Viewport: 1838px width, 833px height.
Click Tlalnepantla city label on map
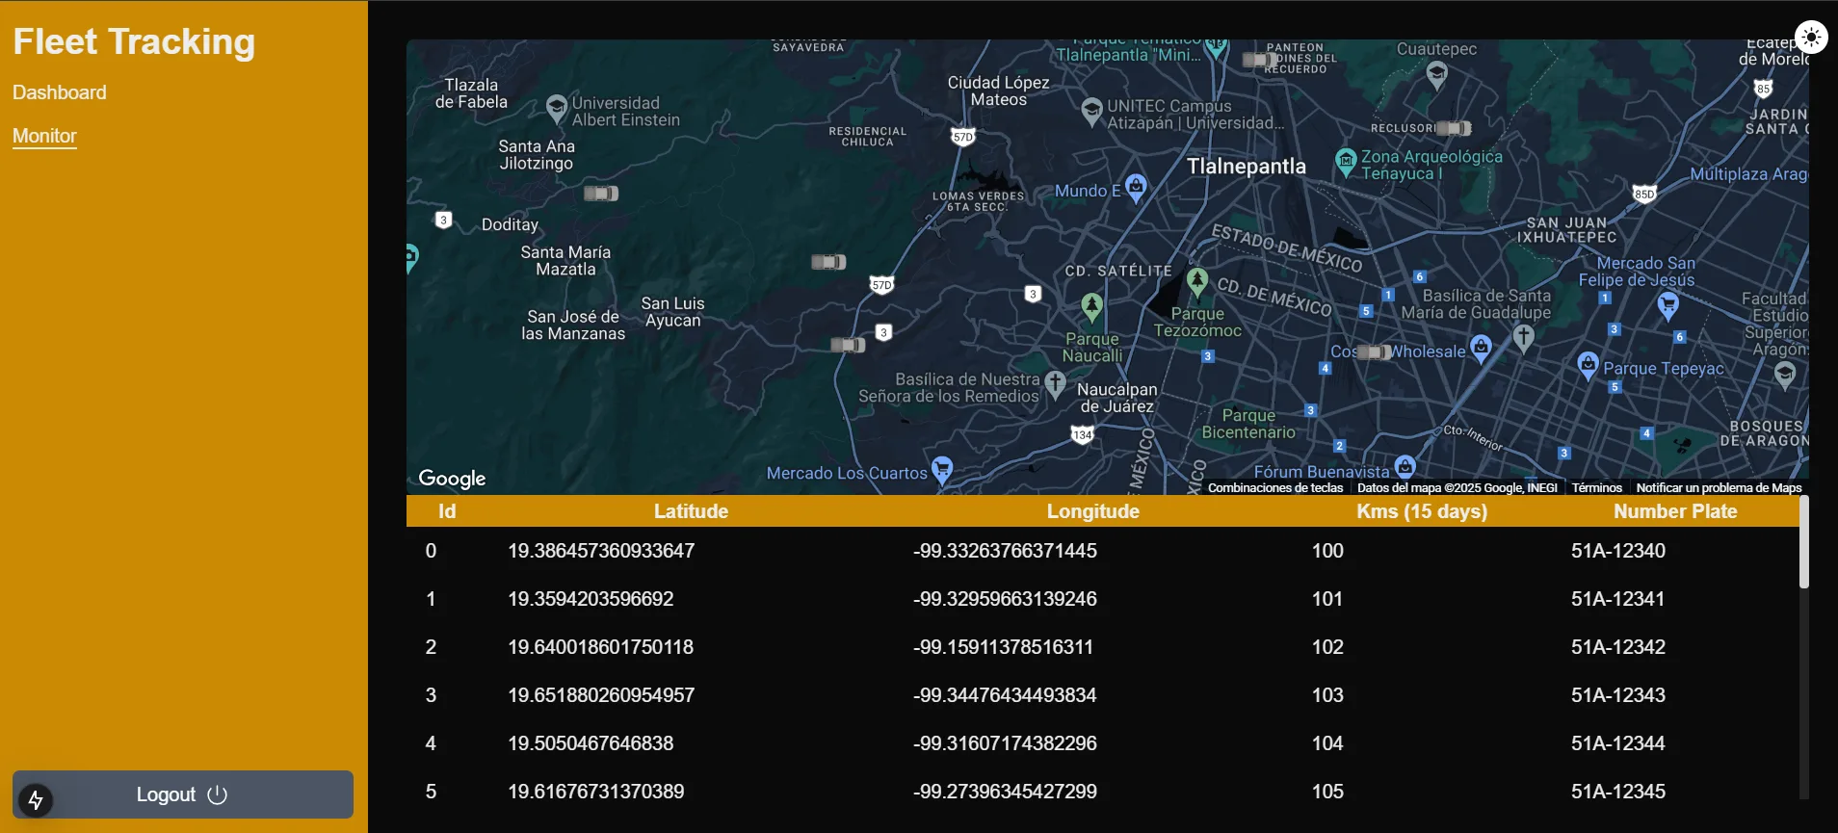point(1247,167)
